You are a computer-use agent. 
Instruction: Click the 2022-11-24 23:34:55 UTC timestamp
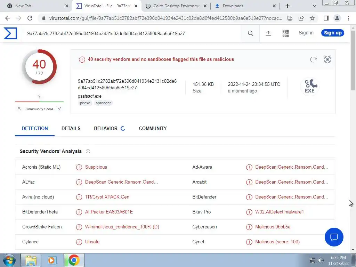[x=254, y=84]
